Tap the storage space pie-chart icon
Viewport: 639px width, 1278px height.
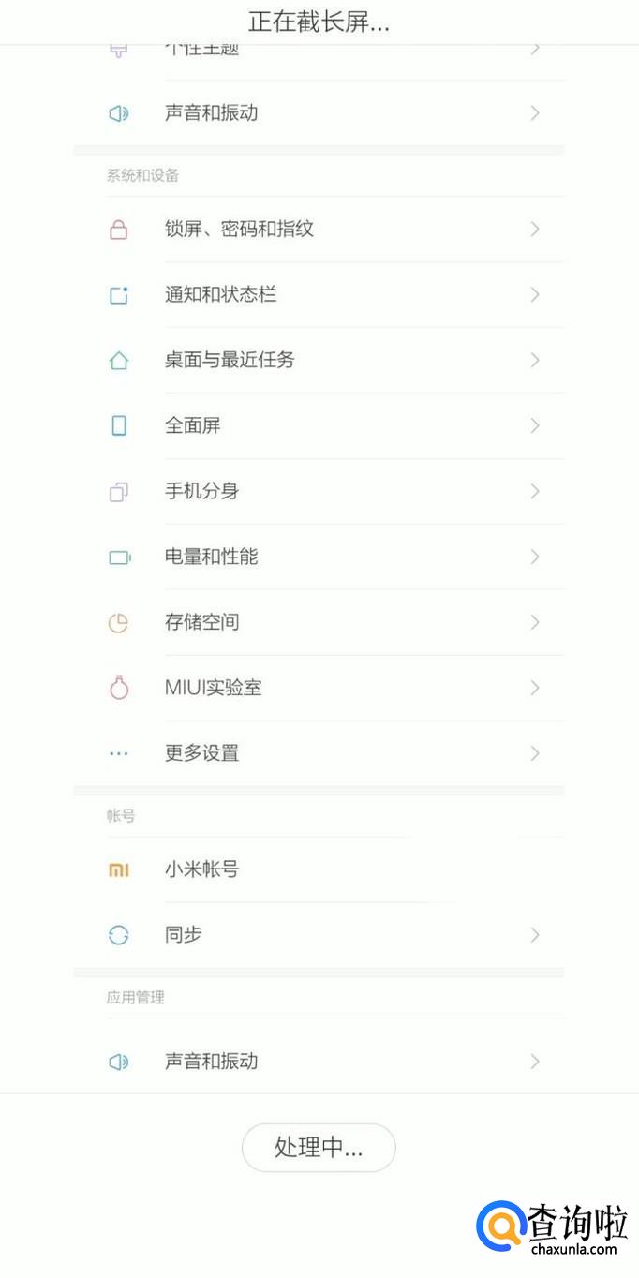(x=118, y=623)
